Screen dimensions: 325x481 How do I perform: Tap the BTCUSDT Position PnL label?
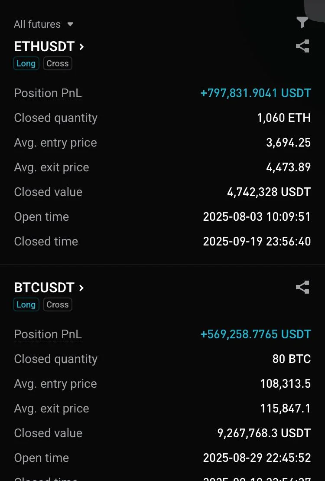pyautogui.click(x=48, y=334)
